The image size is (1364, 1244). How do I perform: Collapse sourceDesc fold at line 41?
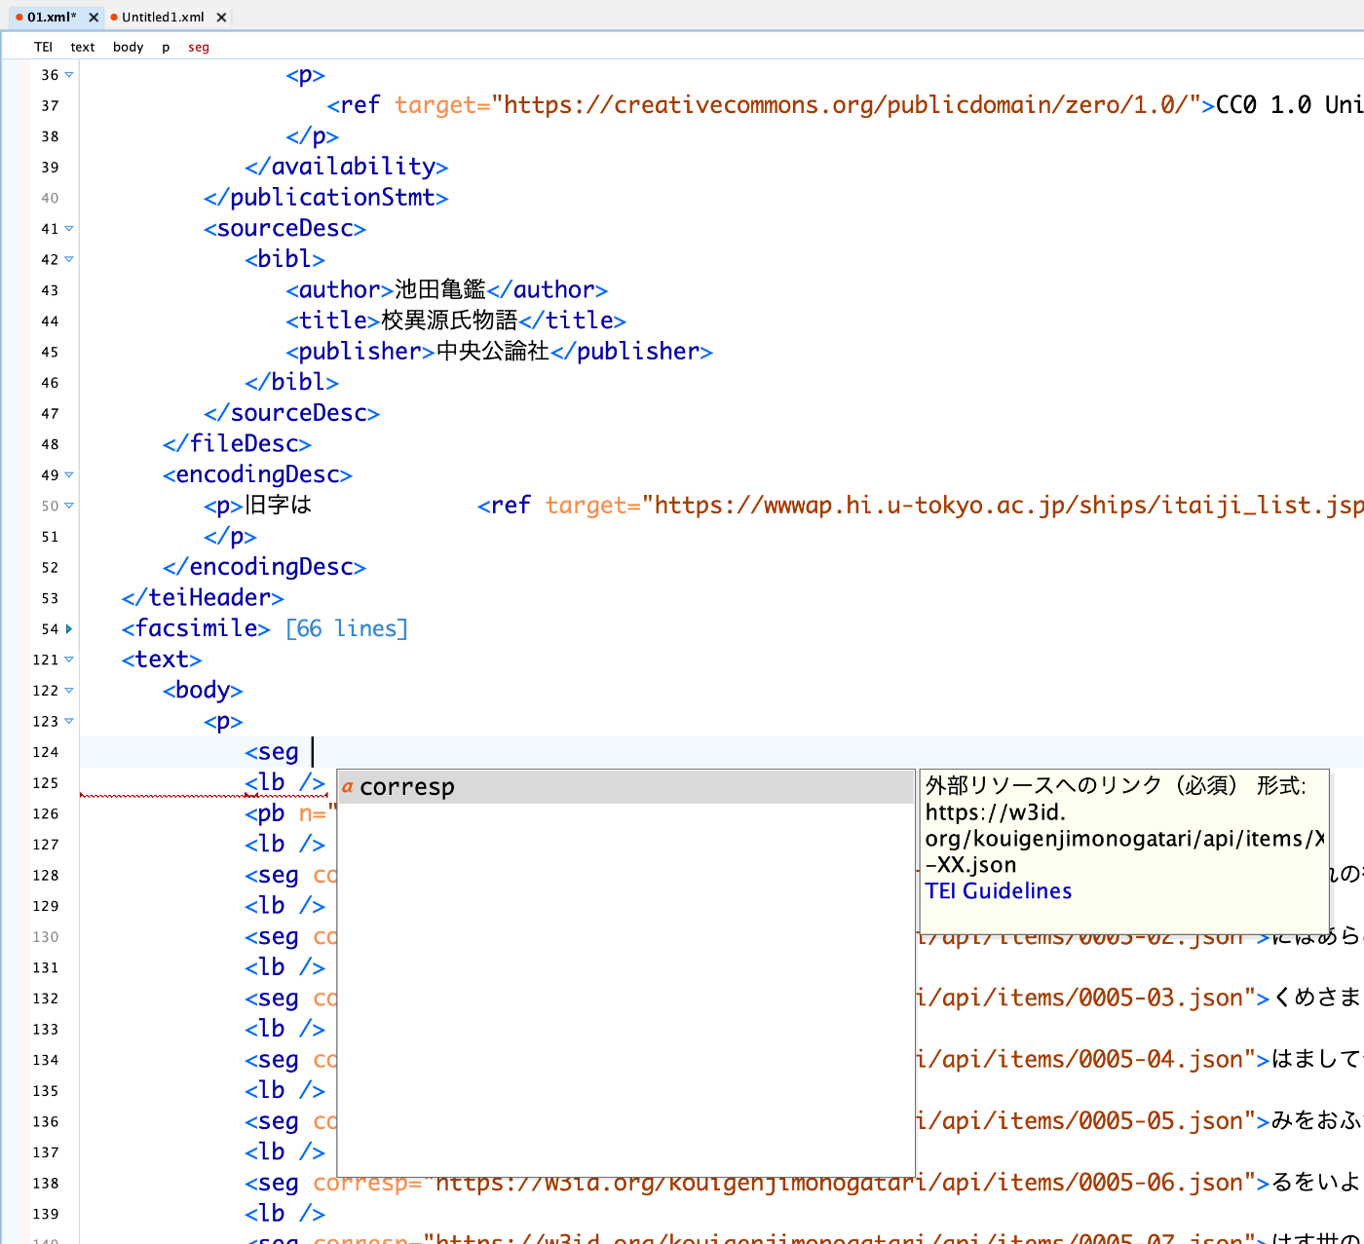click(x=69, y=229)
